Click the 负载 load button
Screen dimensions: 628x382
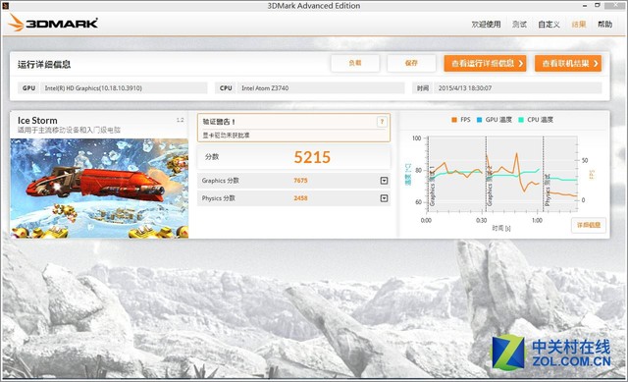point(355,63)
